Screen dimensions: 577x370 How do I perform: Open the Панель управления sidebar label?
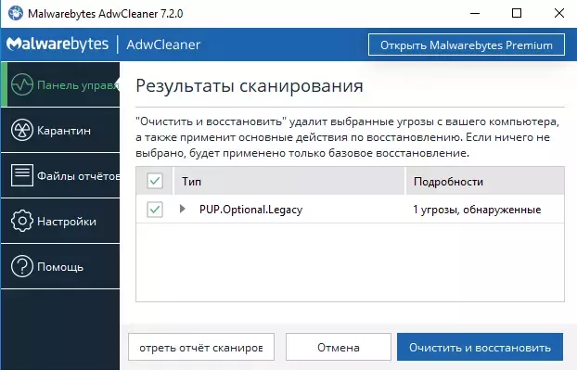78,85
